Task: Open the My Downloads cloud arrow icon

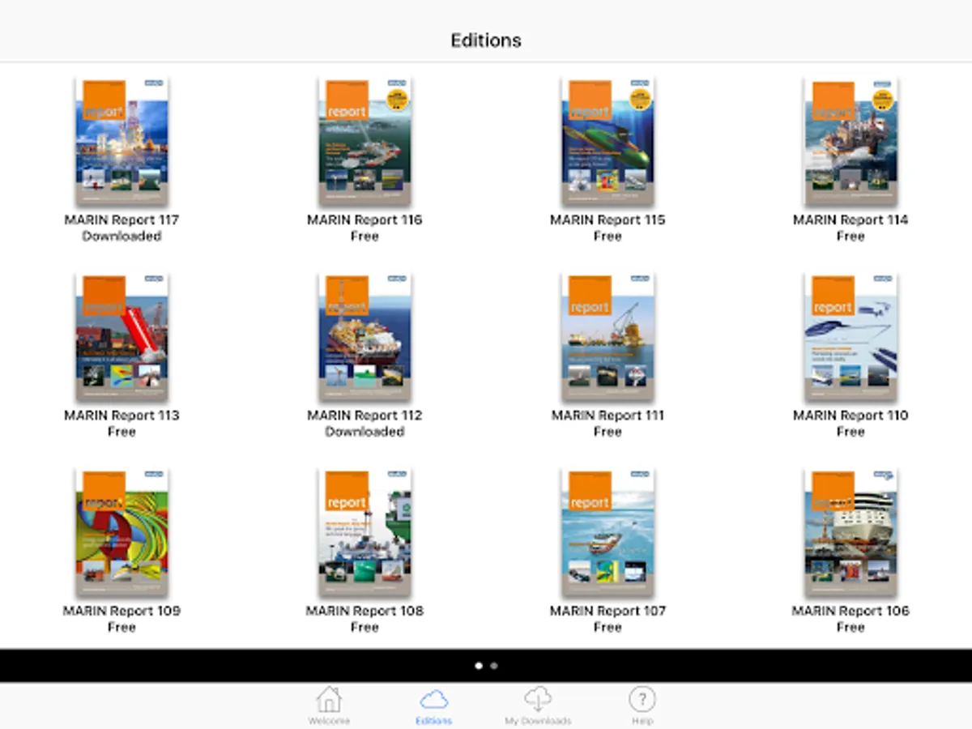Action: pos(538,699)
